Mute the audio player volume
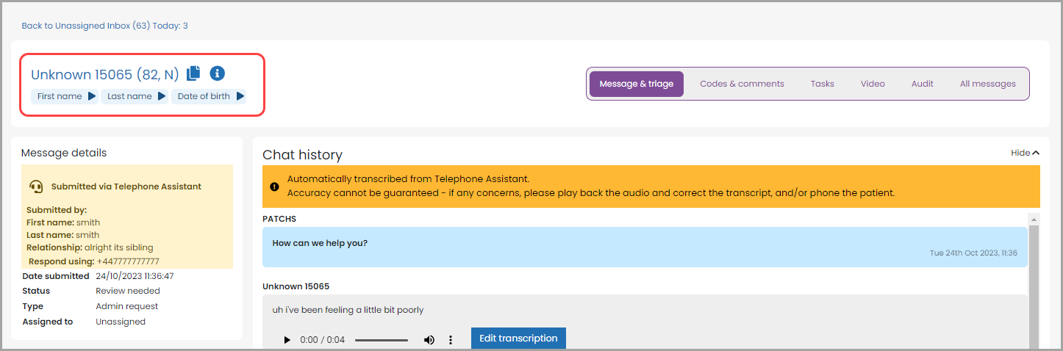 [x=429, y=340]
